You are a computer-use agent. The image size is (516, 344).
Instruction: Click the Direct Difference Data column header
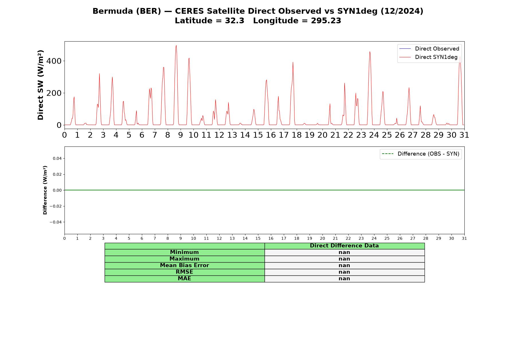click(344, 246)
